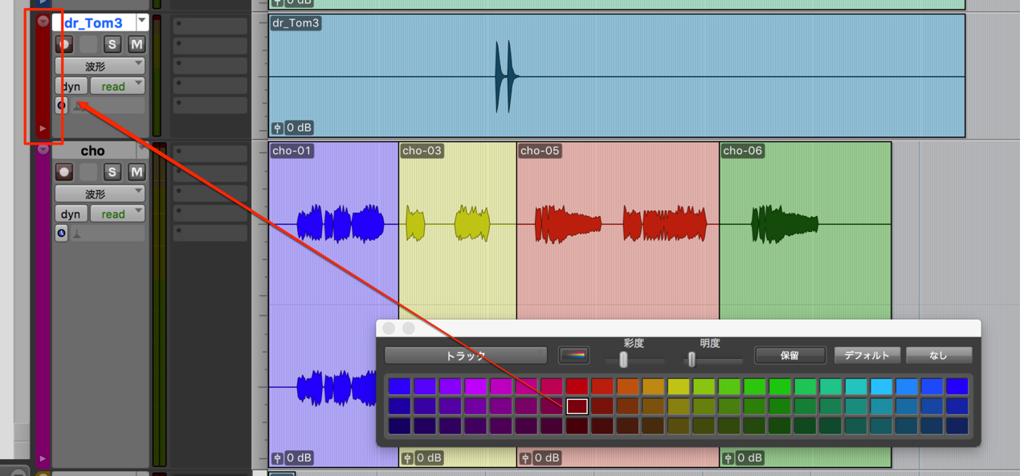The height and width of the screenshot is (476, 1020).
Task: Click the 保留 button in color palette
Action: click(789, 355)
